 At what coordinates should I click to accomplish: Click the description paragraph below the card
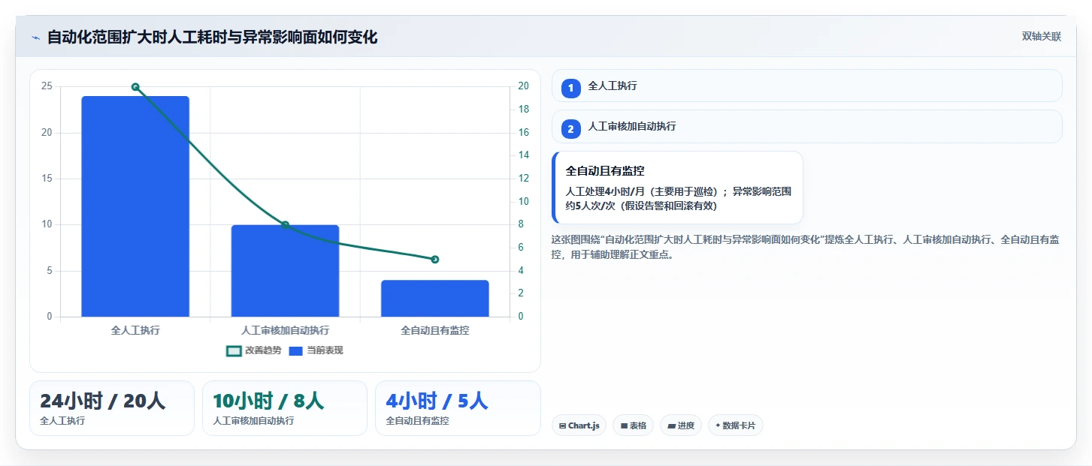[806, 247]
